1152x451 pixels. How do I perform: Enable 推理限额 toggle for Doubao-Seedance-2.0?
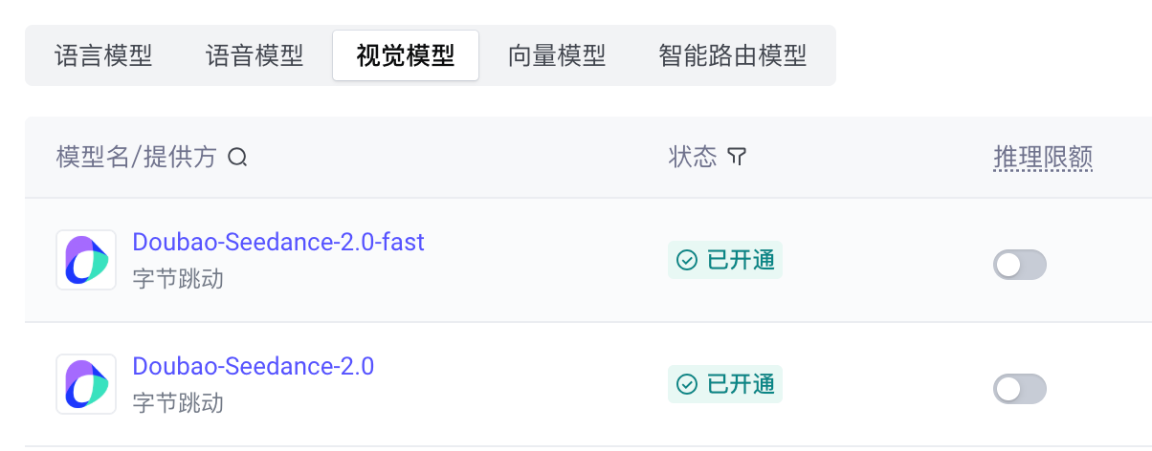click(1020, 389)
